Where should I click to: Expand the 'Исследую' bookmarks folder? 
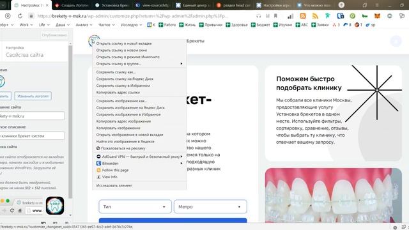131,25
